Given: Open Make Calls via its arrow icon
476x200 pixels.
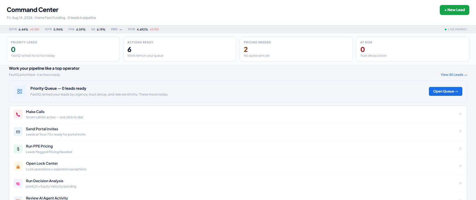Looking at the screenshot, I should pyautogui.click(x=460, y=114).
